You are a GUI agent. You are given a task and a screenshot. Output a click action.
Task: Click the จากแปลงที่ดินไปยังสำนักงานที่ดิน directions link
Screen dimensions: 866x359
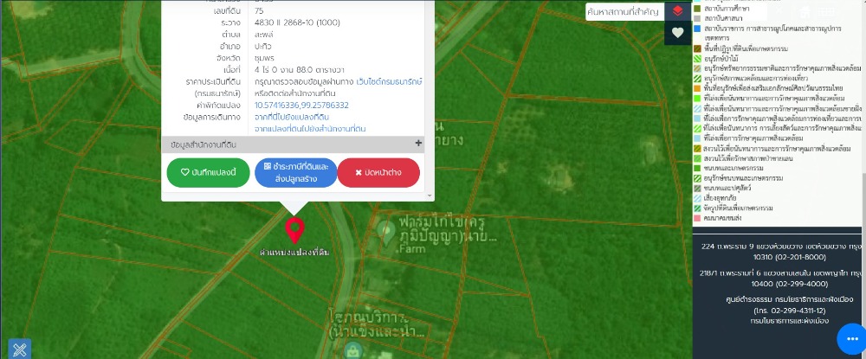pyautogui.click(x=310, y=128)
